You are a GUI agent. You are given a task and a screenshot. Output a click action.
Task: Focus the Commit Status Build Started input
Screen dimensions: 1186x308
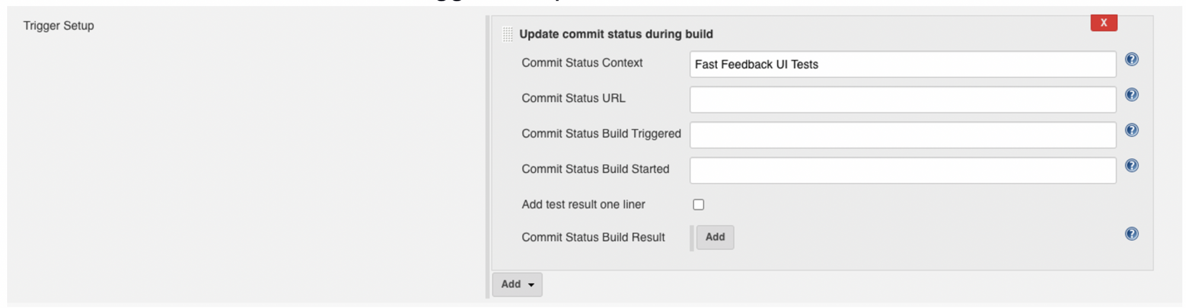click(x=903, y=171)
